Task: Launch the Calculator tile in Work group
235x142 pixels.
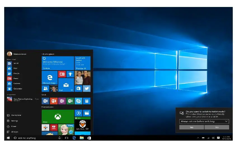Action: coord(87,101)
